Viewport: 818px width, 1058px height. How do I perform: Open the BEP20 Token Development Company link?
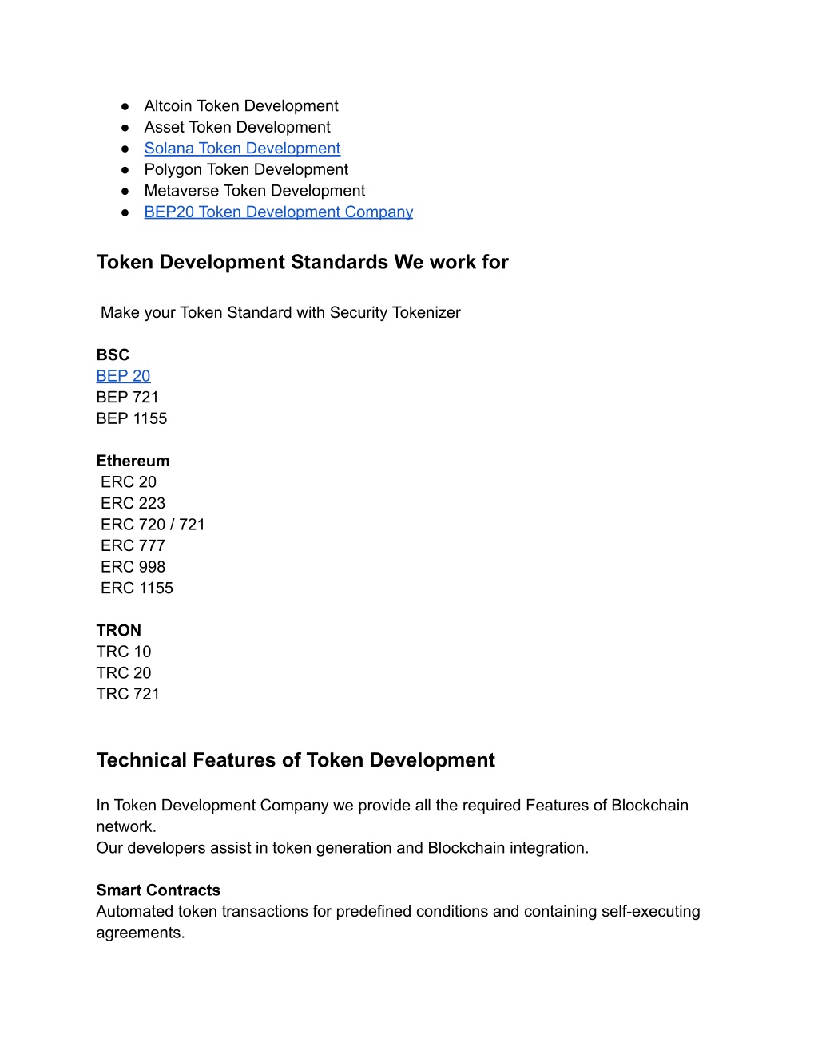pyautogui.click(x=279, y=212)
